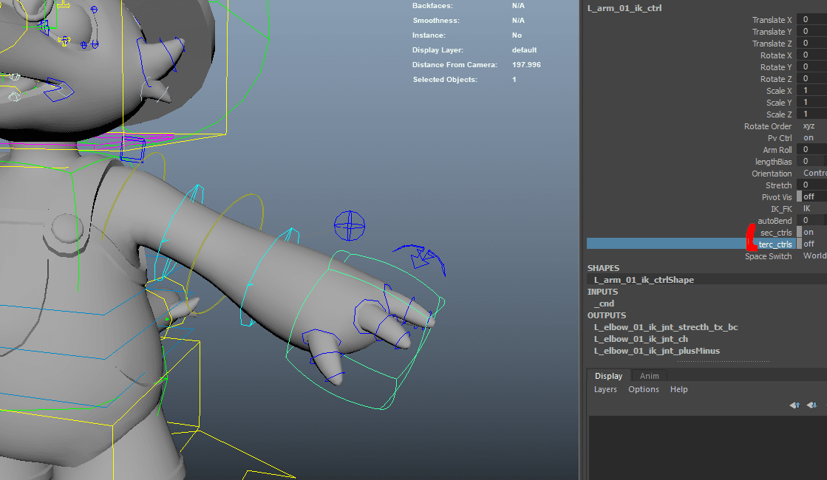Toggle sec_ctrls value field

811,233
